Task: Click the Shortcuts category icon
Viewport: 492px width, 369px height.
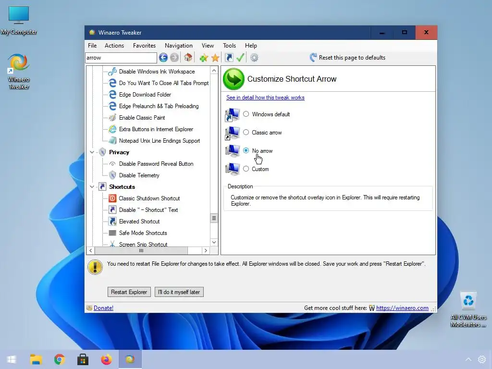Action: click(x=102, y=187)
